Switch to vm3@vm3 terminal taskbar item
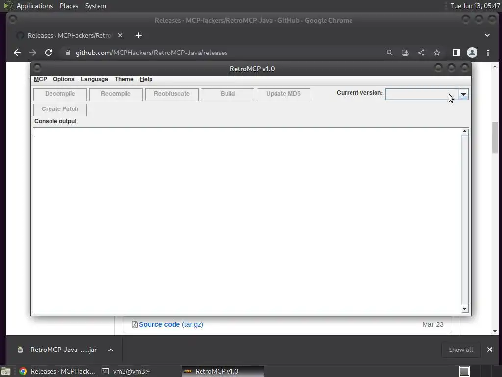The height and width of the screenshot is (377, 502). point(126,371)
